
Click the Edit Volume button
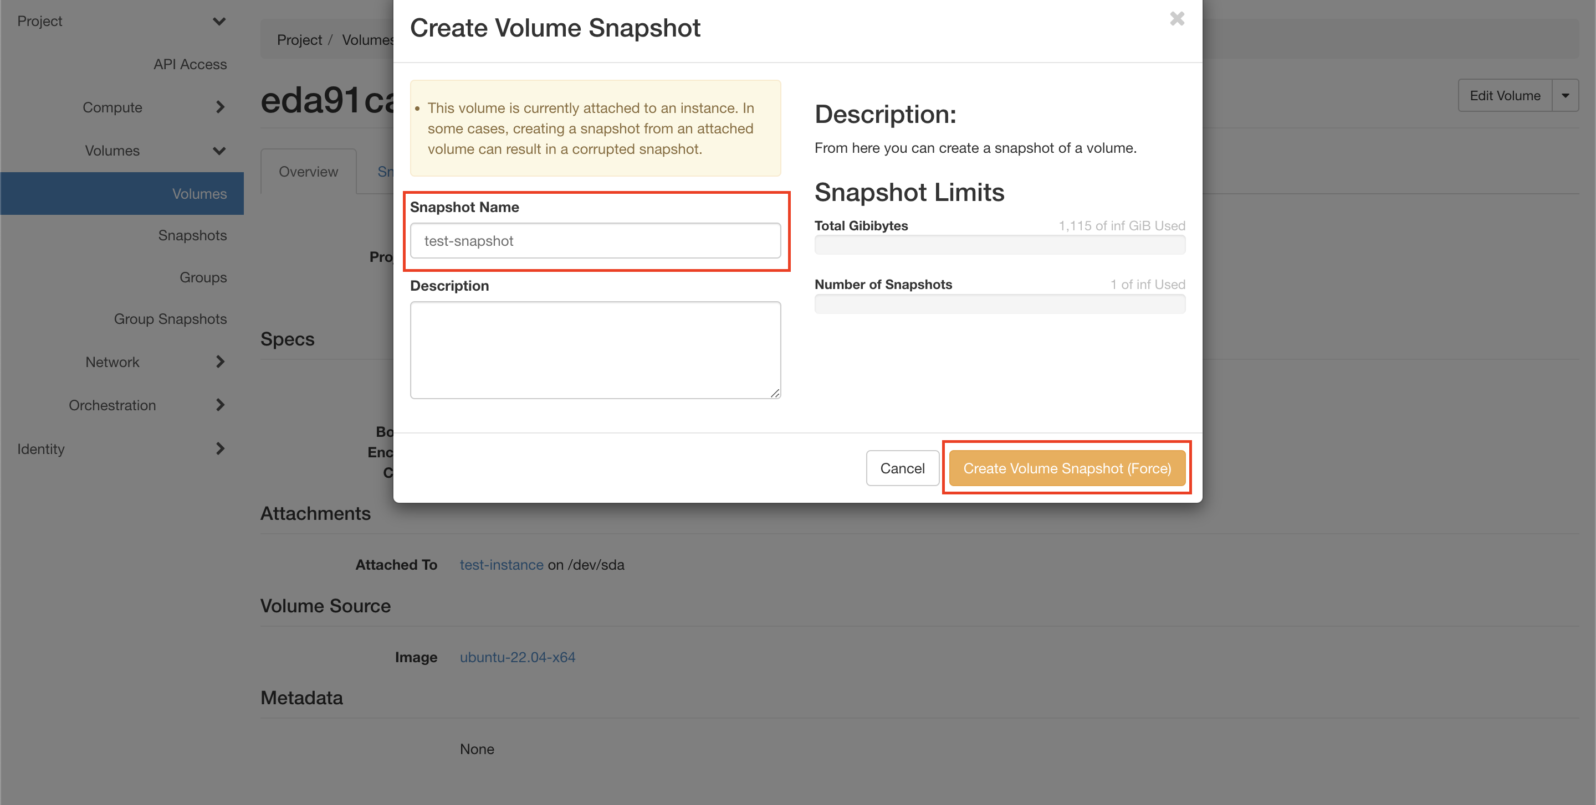tap(1505, 96)
